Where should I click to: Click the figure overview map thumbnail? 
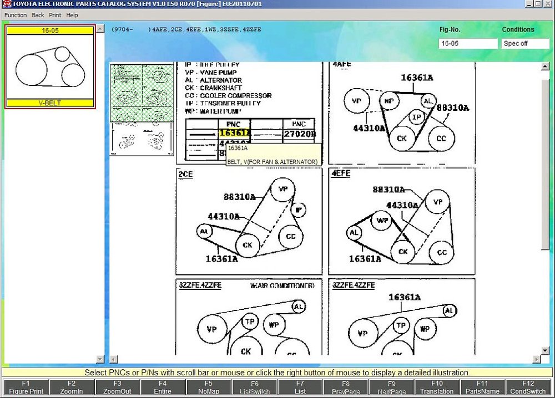tap(142, 109)
